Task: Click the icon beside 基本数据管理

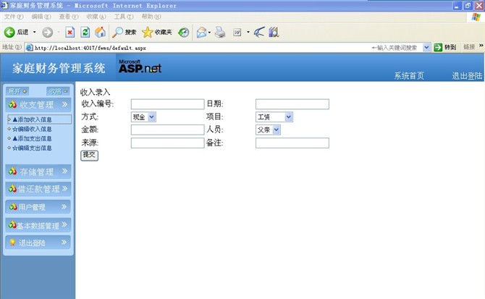Action: [12, 224]
